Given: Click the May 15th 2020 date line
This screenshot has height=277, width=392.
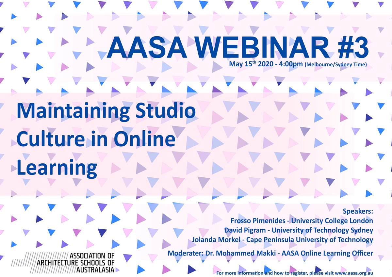Looking at the screenshot, I should tap(298, 64).
